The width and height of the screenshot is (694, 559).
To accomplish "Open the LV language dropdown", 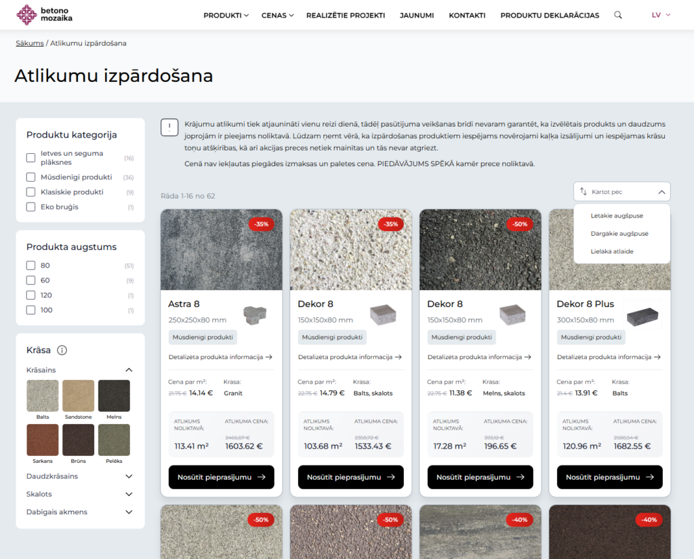I will click(661, 15).
